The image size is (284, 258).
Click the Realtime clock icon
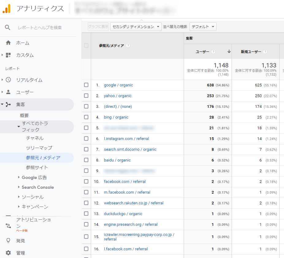8,80
